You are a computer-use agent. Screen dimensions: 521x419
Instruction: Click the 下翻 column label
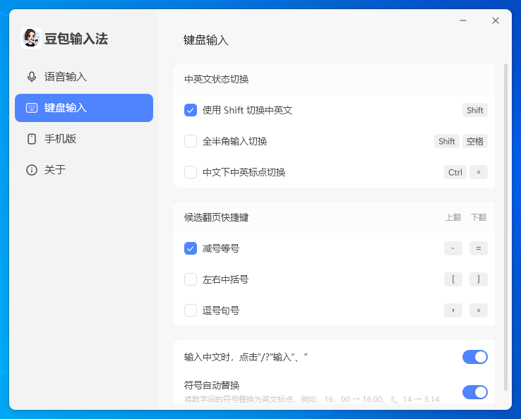(479, 217)
